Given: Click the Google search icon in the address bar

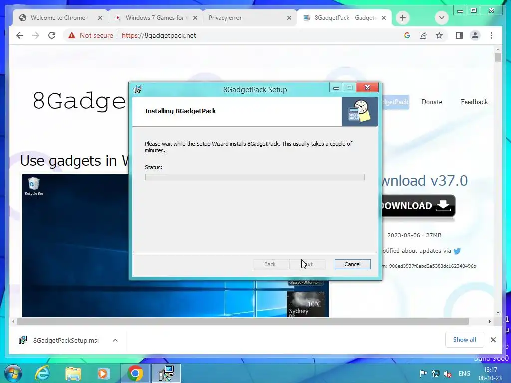Looking at the screenshot, I should [x=407, y=35].
